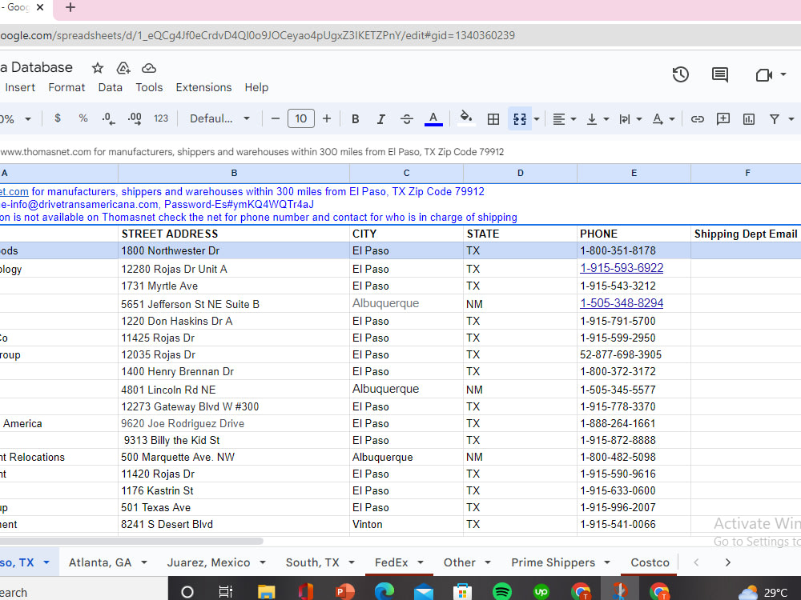The width and height of the screenshot is (801, 600).
Task: Open text wrapping dropdown
Action: 630,119
